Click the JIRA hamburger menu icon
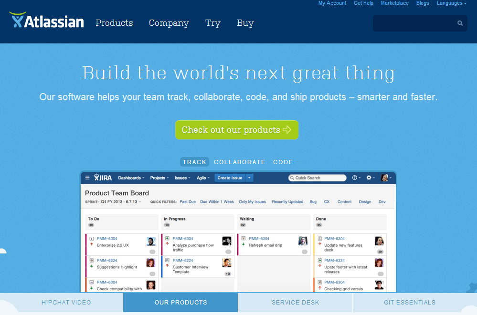 [x=87, y=178]
